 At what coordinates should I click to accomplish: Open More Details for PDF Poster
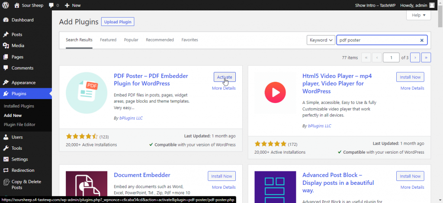click(x=224, y=88)
